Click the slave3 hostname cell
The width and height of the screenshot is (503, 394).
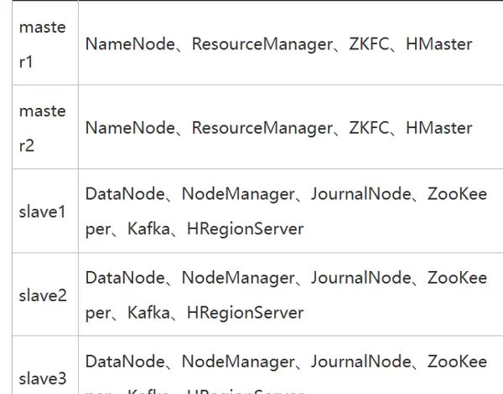[42, 378]
